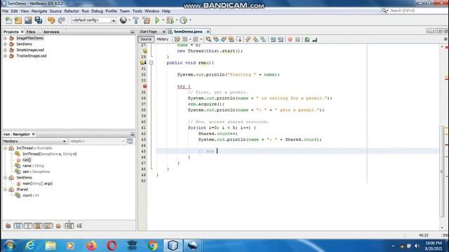Click the Stop Macro Recording icon

pyautogui.click(x=297, y=39)
